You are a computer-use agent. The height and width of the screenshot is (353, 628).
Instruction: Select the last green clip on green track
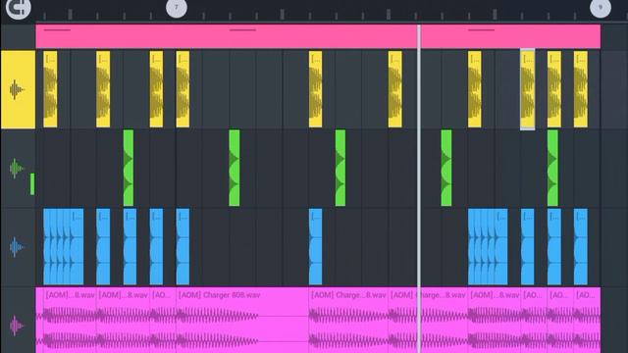[552, 168]
